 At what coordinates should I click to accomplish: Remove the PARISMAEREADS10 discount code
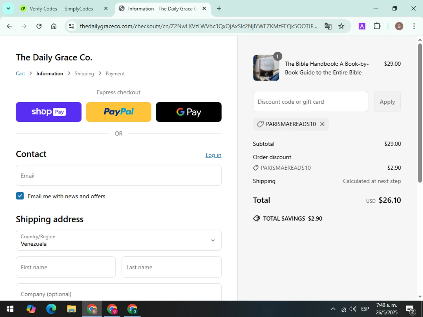(x=322, y=124)
